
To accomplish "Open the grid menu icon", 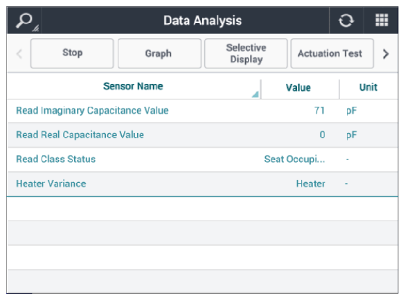I will click(x=381, y=20).
